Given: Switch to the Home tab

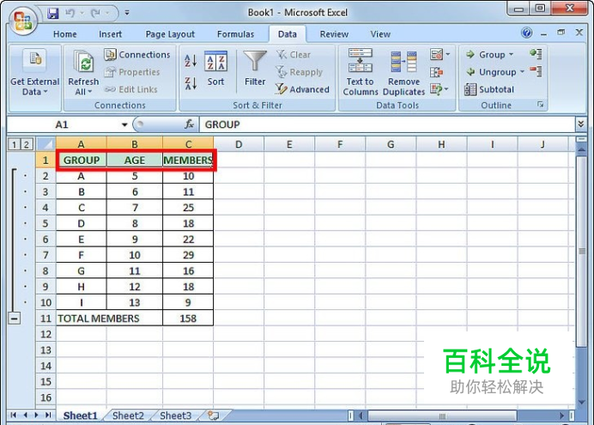Looking at the screenshot, I should pos(64,34).
